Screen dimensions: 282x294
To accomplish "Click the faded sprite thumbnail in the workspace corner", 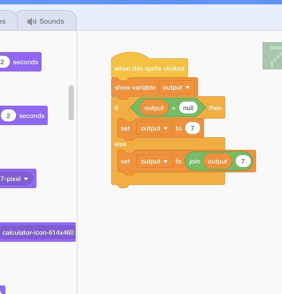I will pyautogui.click(x=272, y=56).
